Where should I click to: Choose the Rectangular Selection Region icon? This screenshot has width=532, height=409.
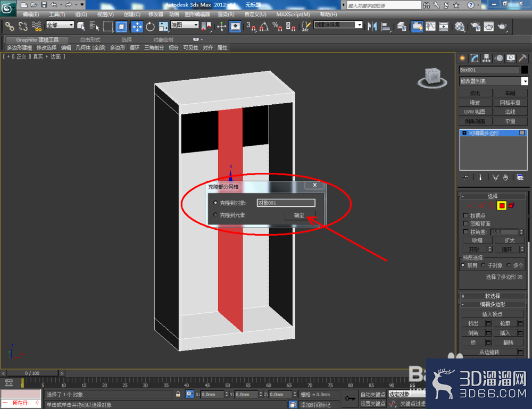coord(108,27)
